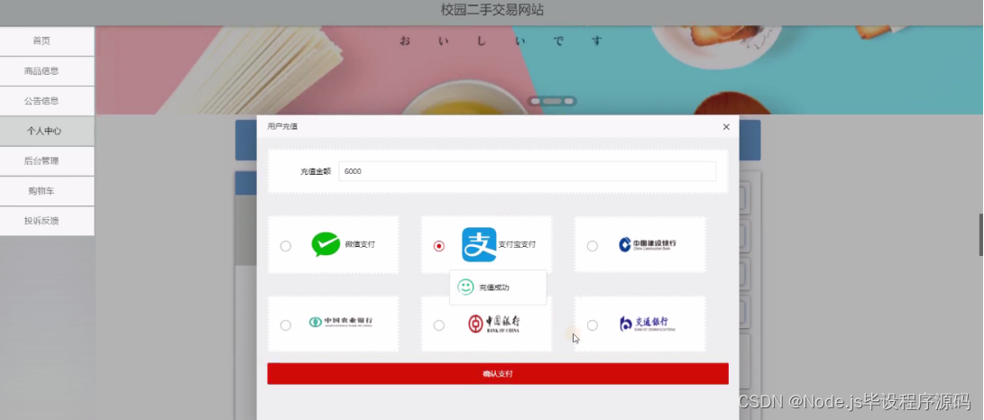The width and height of the screenshot is (984, 420).
Task: Click the 充值金额 input field
Action: pyautogui.click(x=527, y=171)
